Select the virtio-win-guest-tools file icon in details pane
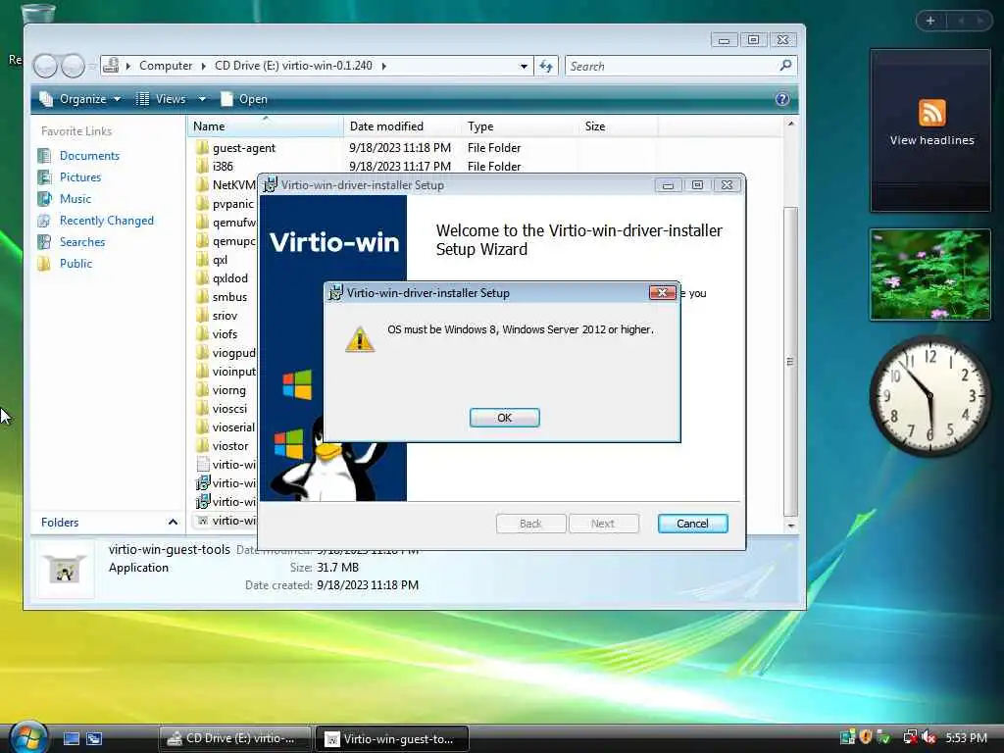The width and height of the screenshot is (1004, 753). (64, 569)
